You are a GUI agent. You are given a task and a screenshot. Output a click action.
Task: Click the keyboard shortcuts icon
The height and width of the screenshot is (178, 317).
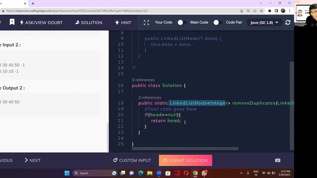[x=278, y=160]
